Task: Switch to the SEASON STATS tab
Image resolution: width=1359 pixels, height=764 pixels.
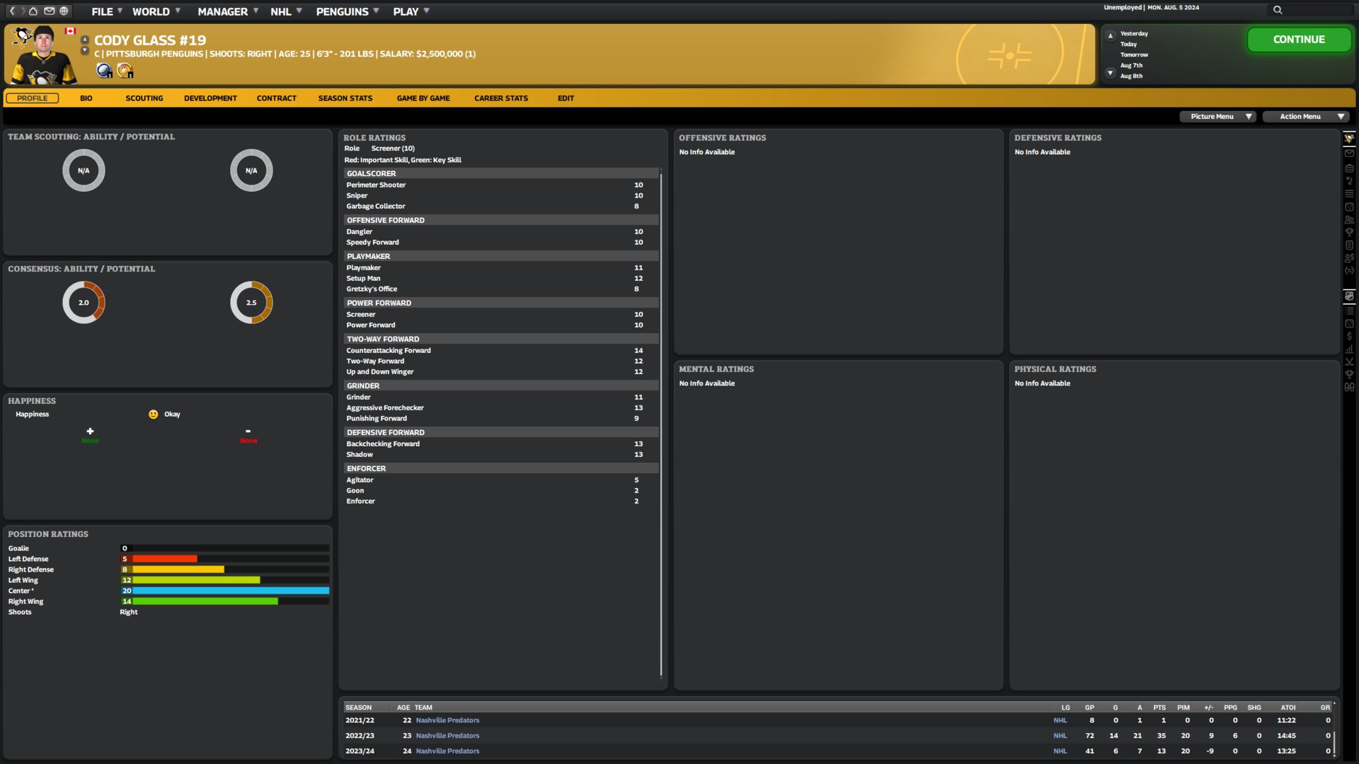Action: point(345,98)
